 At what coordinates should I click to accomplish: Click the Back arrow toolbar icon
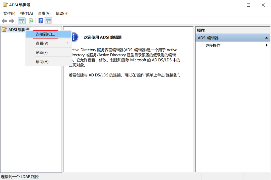(4, 21)
